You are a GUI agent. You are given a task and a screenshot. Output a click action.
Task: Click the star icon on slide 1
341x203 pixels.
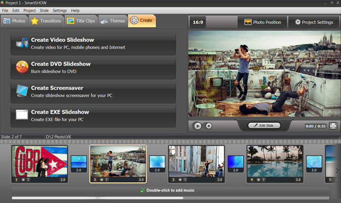23,180
